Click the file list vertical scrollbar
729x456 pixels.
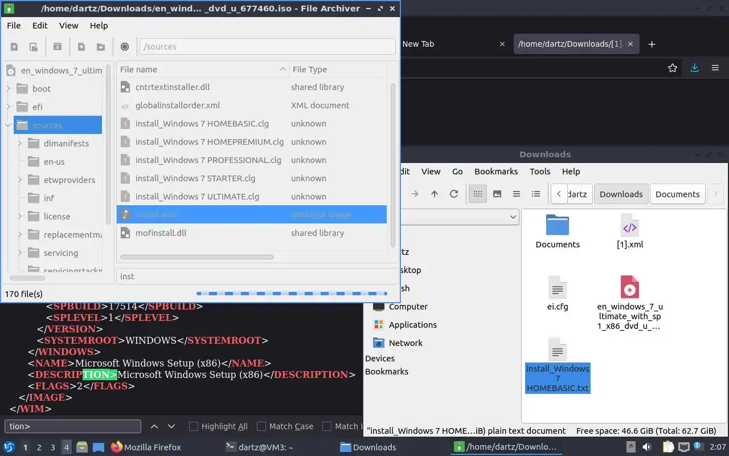[x=392, y=165]
